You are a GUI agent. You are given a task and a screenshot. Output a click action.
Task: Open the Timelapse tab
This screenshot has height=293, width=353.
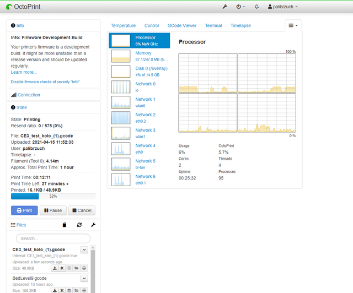pos(240,26)
